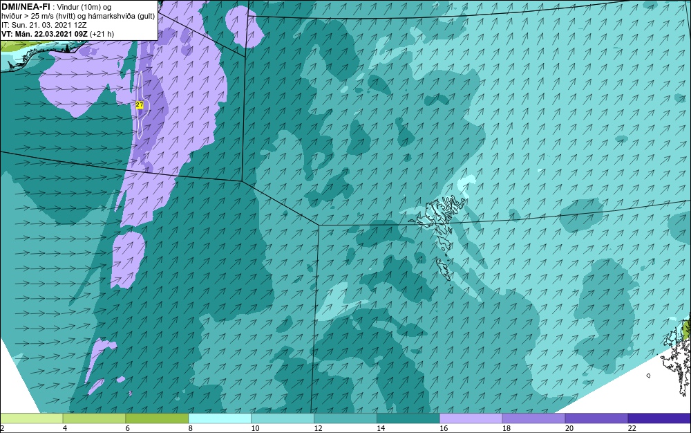Pick the 2–4 m/s pale green legend swatch
This screenshot has height=433, width=691.
(x=31, y=418)
